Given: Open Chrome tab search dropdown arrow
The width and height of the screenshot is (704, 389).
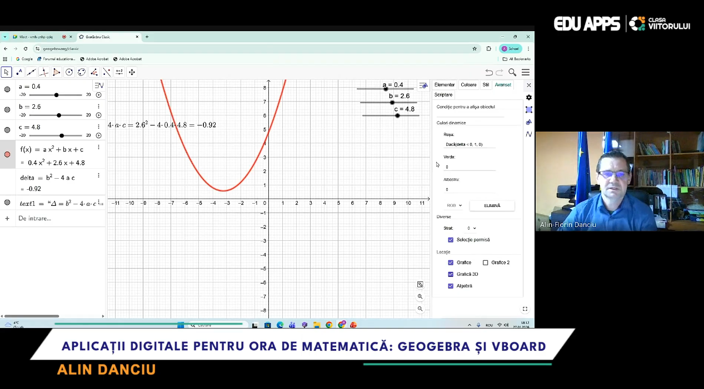Looking at the screenshot, I should coord(5,37).
